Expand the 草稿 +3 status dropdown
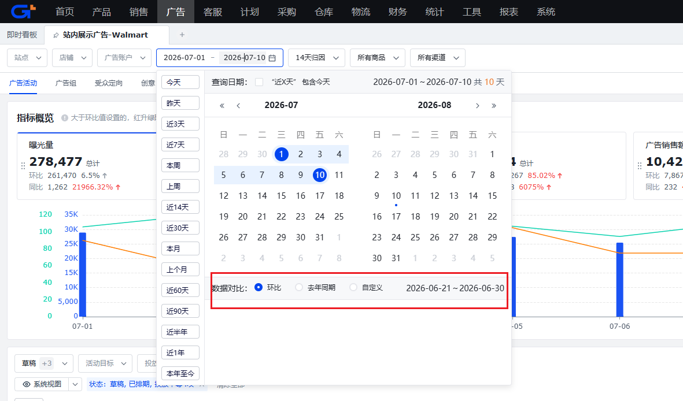Viewport: 683px width, 401px height. tap(44, 363)
